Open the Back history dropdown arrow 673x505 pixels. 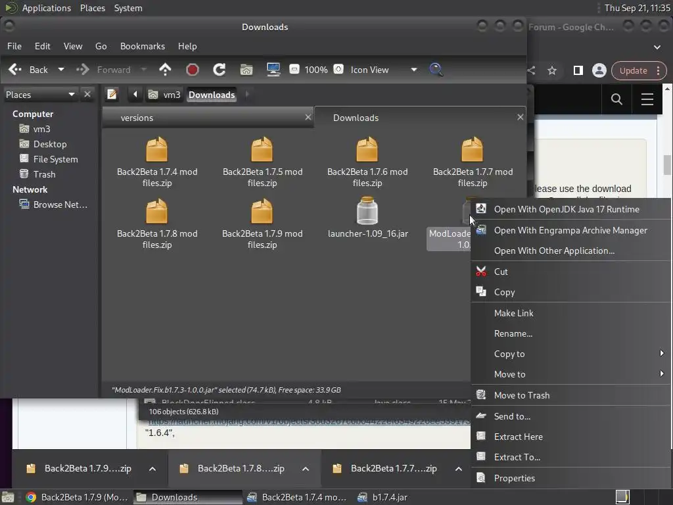pos(61,70)
